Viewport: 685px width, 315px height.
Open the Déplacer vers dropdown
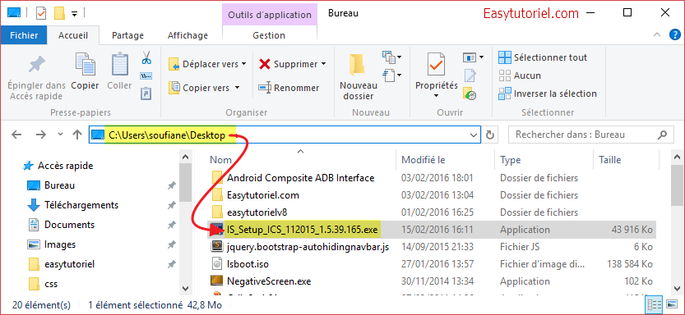pyautogui.click(x=208, y=64)
